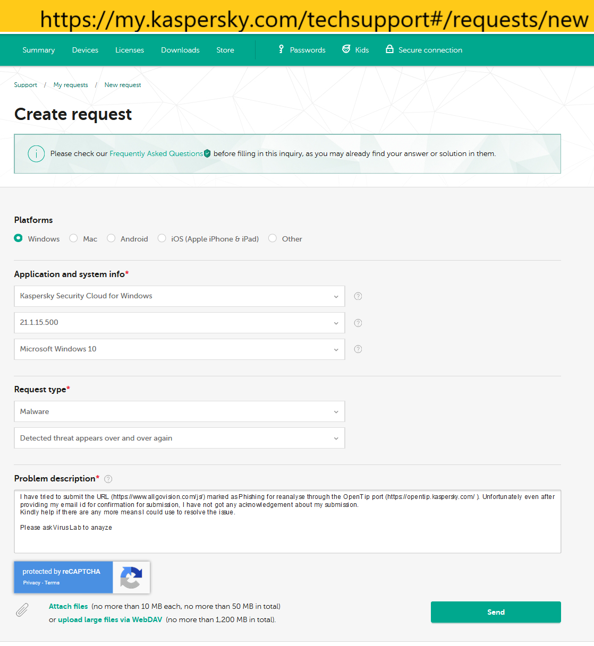Click the New request breadcrumb link

[x=123, y=85]
